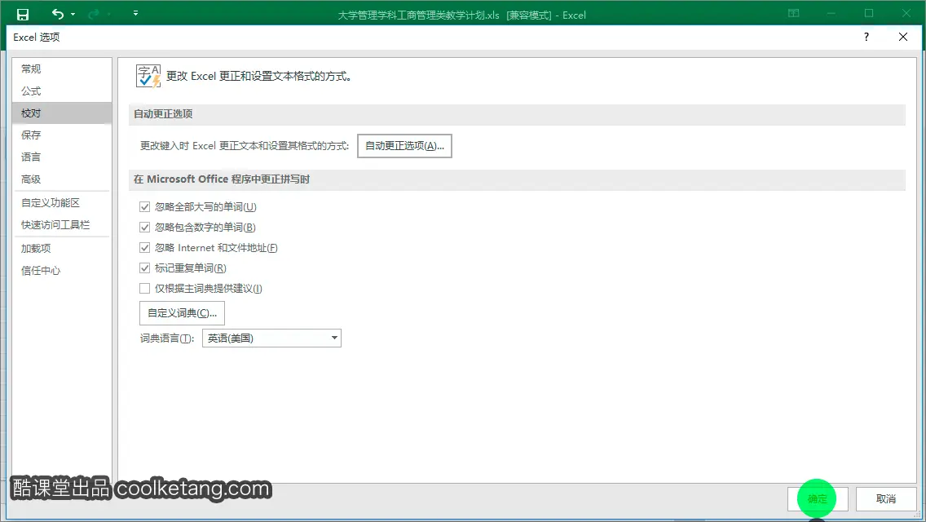Close the Excel 选项 dialog with X
This screenshot has height=522, width=926.
(x=903, y=37)
